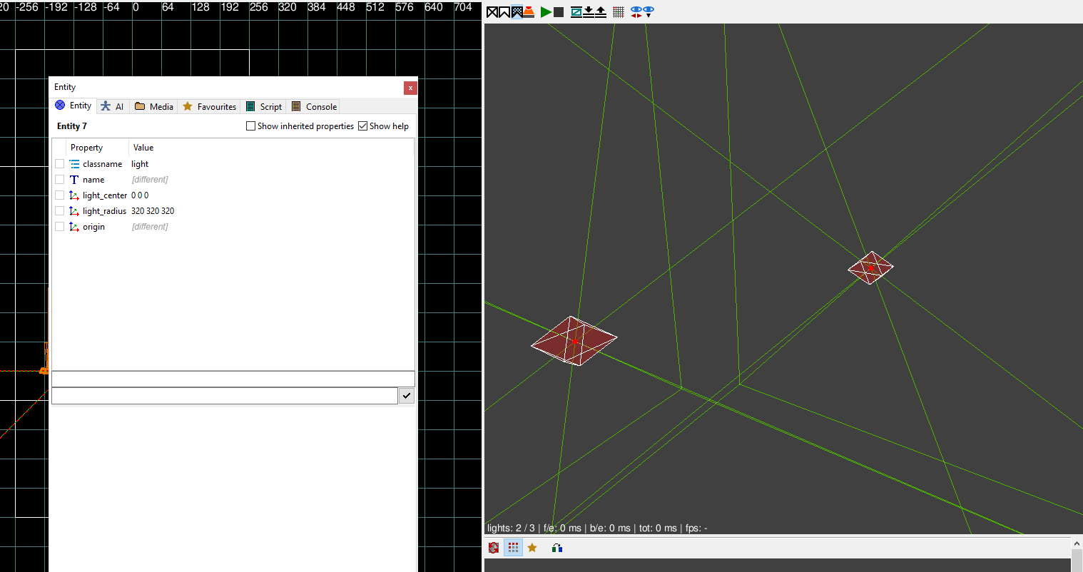
Task: Toggle the far clip plane icon
Action: pyautogui.click(x=576, y=12)
